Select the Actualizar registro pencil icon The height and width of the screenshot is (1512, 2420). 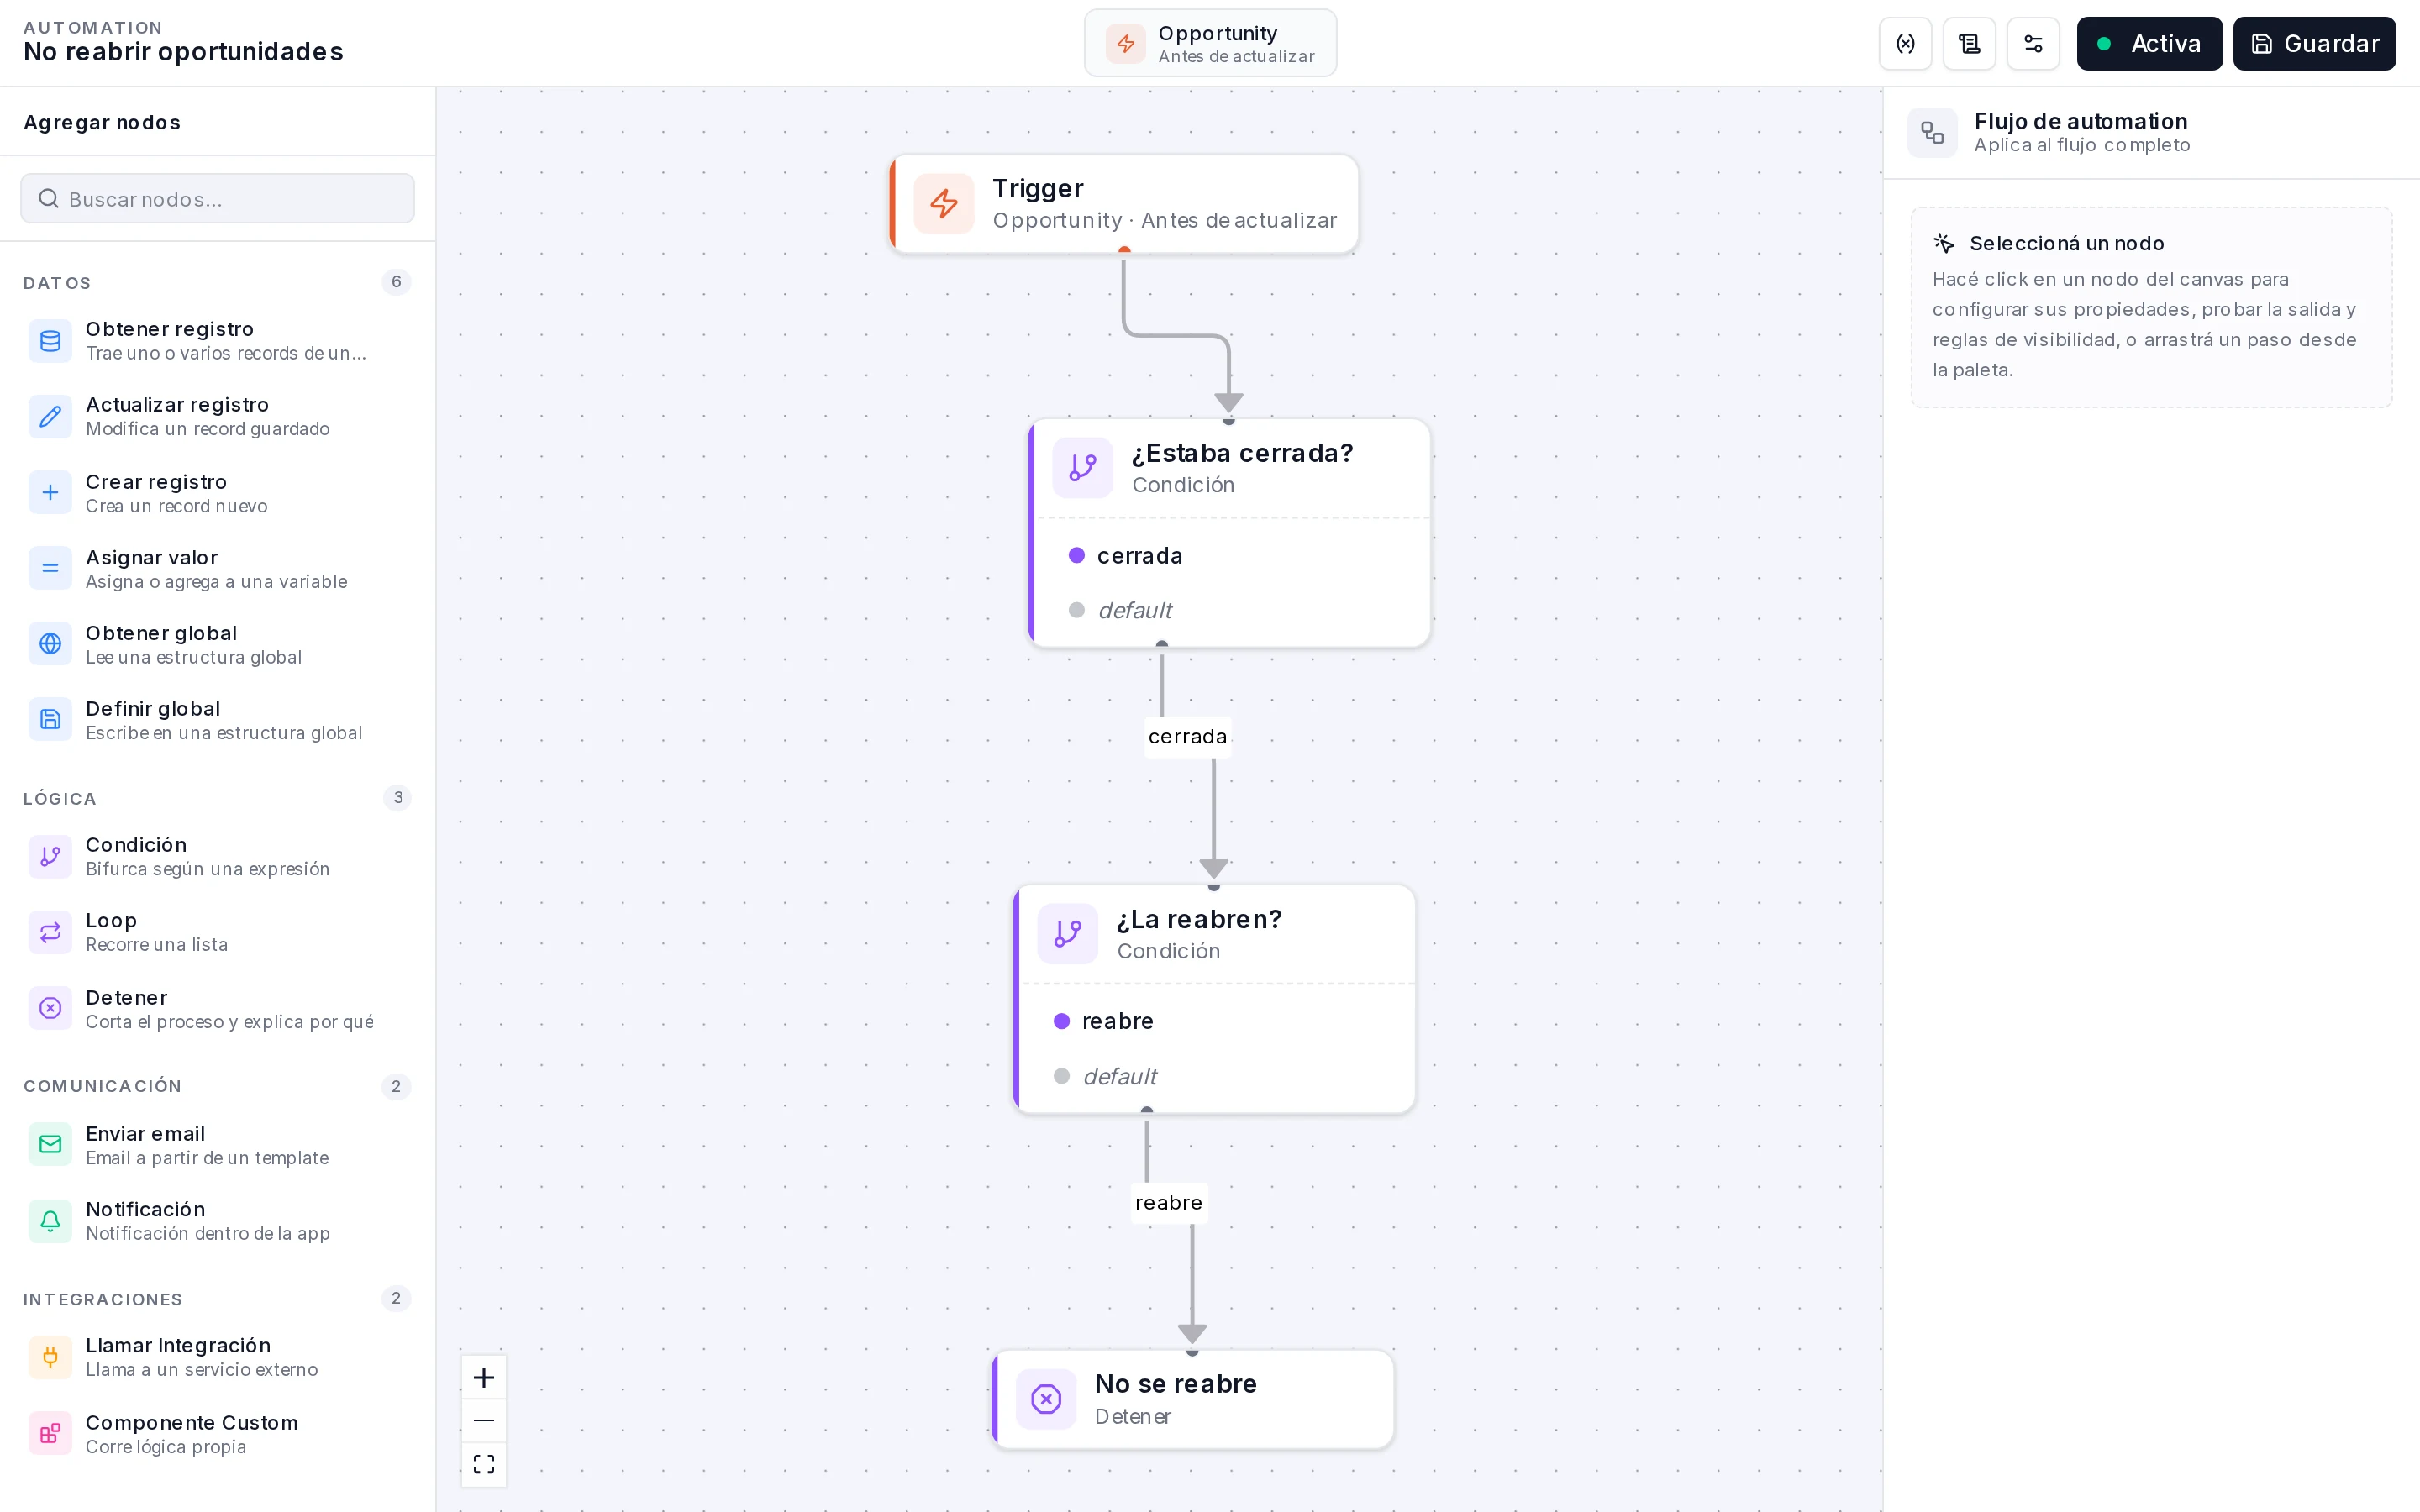50,416
